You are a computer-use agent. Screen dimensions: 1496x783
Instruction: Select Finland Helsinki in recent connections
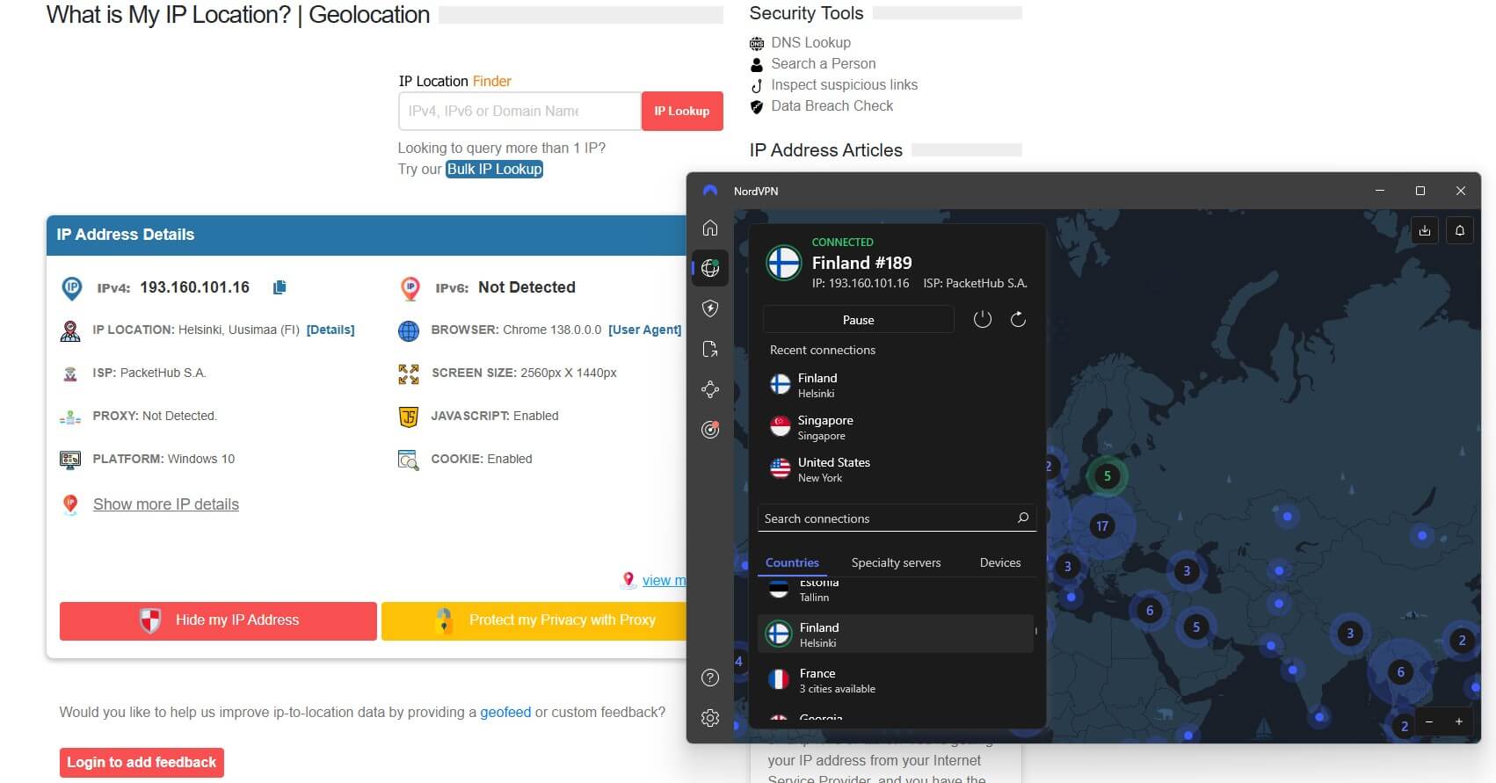pyautogui.click(x=897, y=385)
